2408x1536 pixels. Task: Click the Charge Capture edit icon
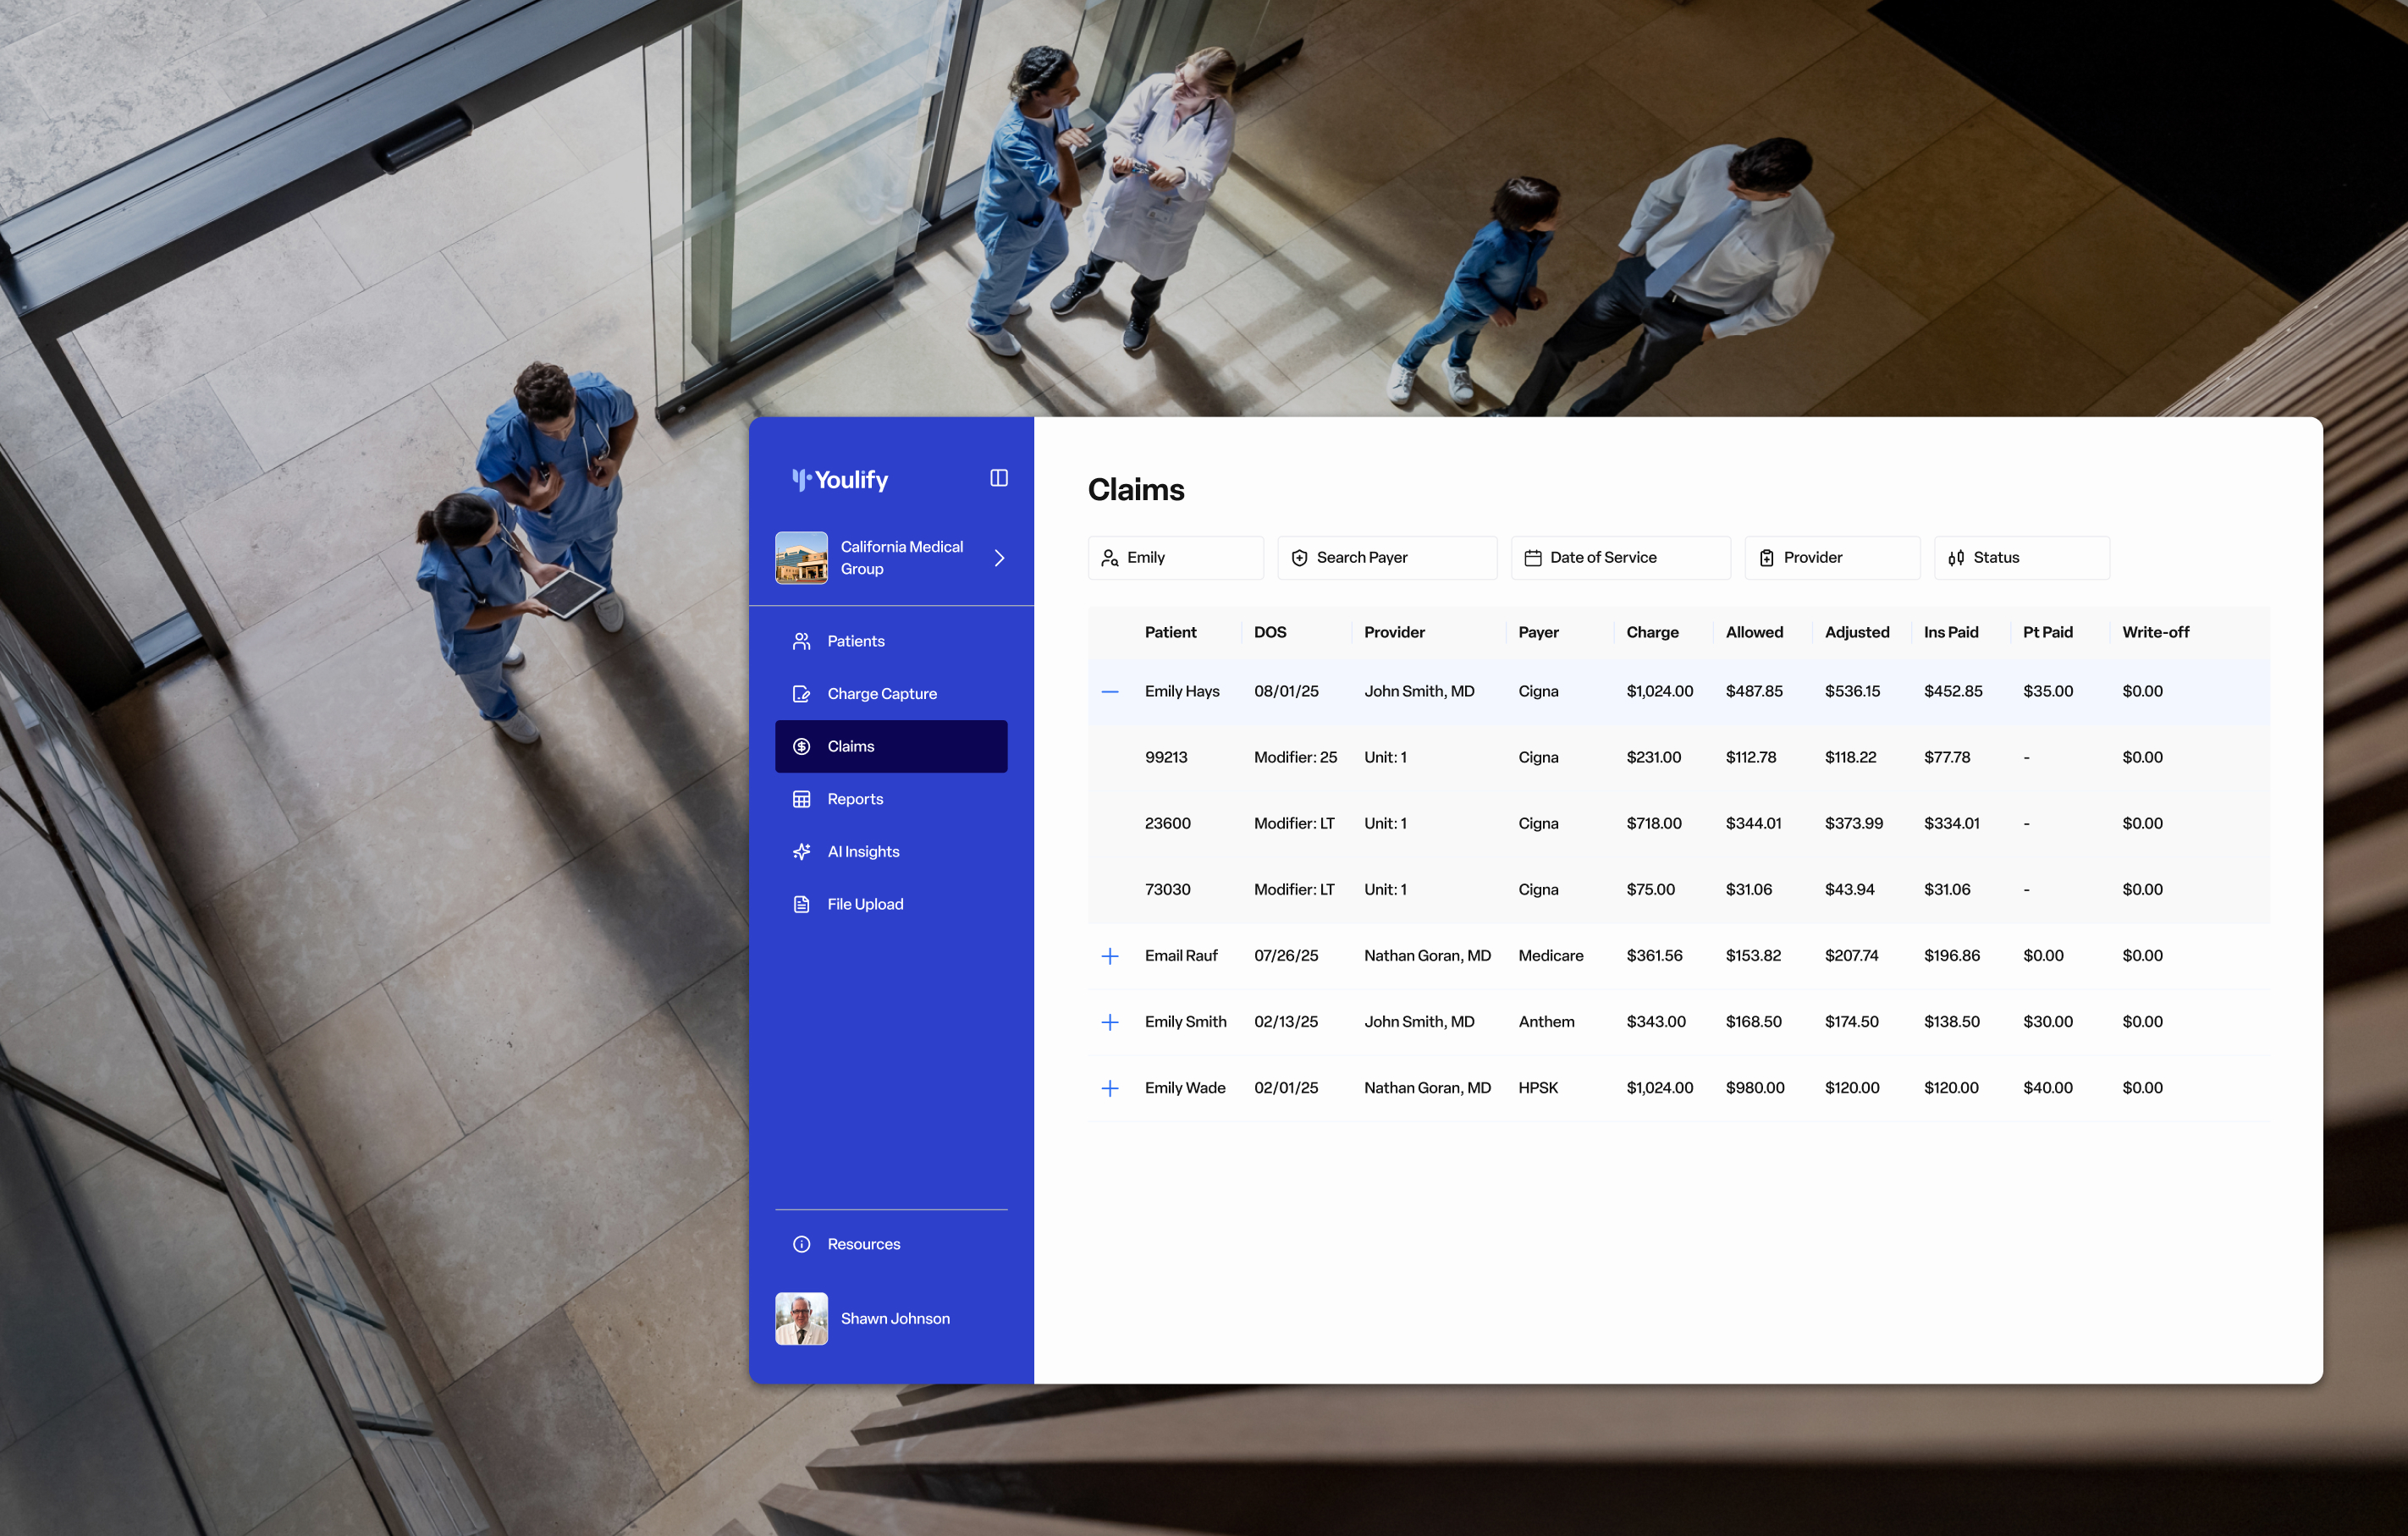pos(801,694)
